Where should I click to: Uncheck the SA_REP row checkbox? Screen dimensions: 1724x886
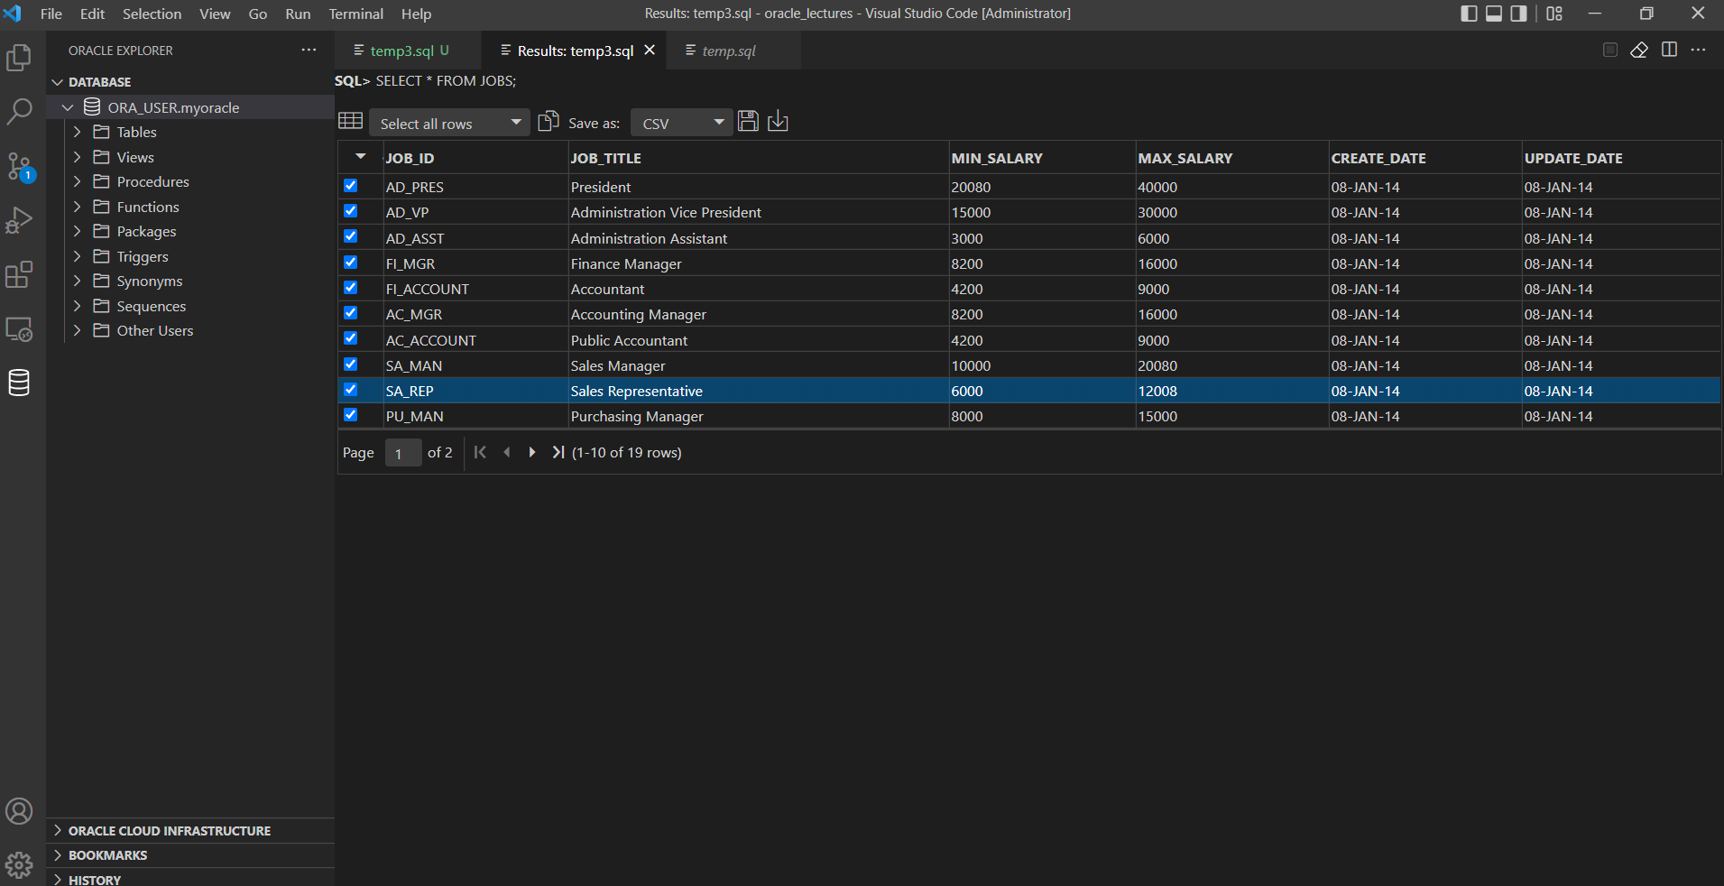(x=351, y=389)
